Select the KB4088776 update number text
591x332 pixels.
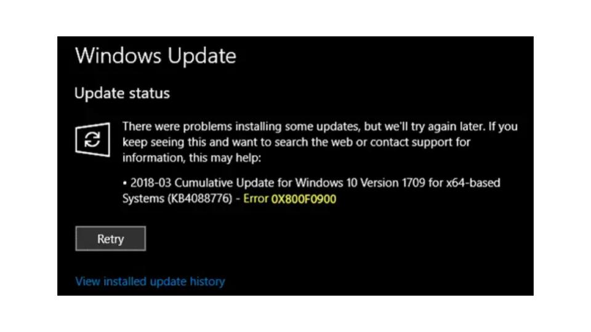tap(199, 199)
